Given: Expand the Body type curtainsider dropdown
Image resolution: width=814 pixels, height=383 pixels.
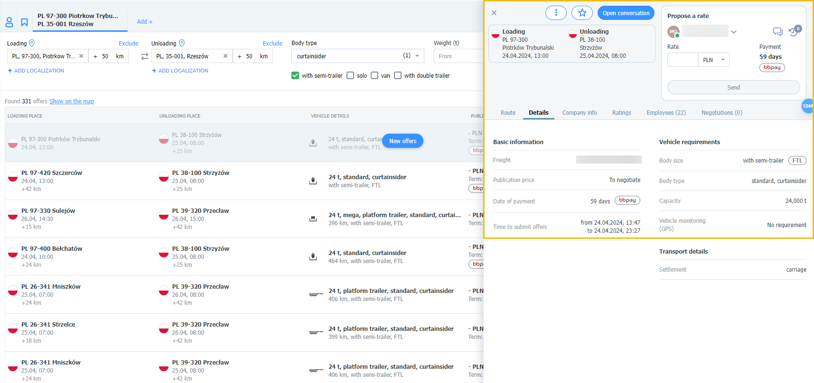Looking at the screenshot, I should (417, 56).
